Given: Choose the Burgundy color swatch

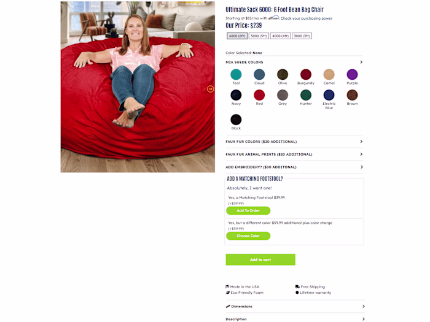Looking at the screenshot, I should pyautogui.click(x=306, y=74).
